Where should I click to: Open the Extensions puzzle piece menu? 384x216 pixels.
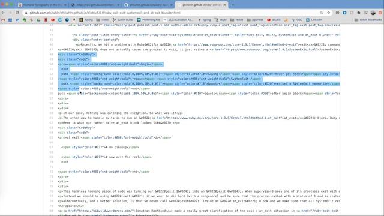pos(359,13)
